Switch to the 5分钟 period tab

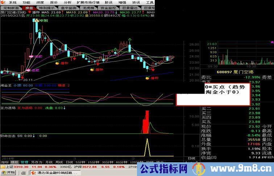[x=81, y=162]
